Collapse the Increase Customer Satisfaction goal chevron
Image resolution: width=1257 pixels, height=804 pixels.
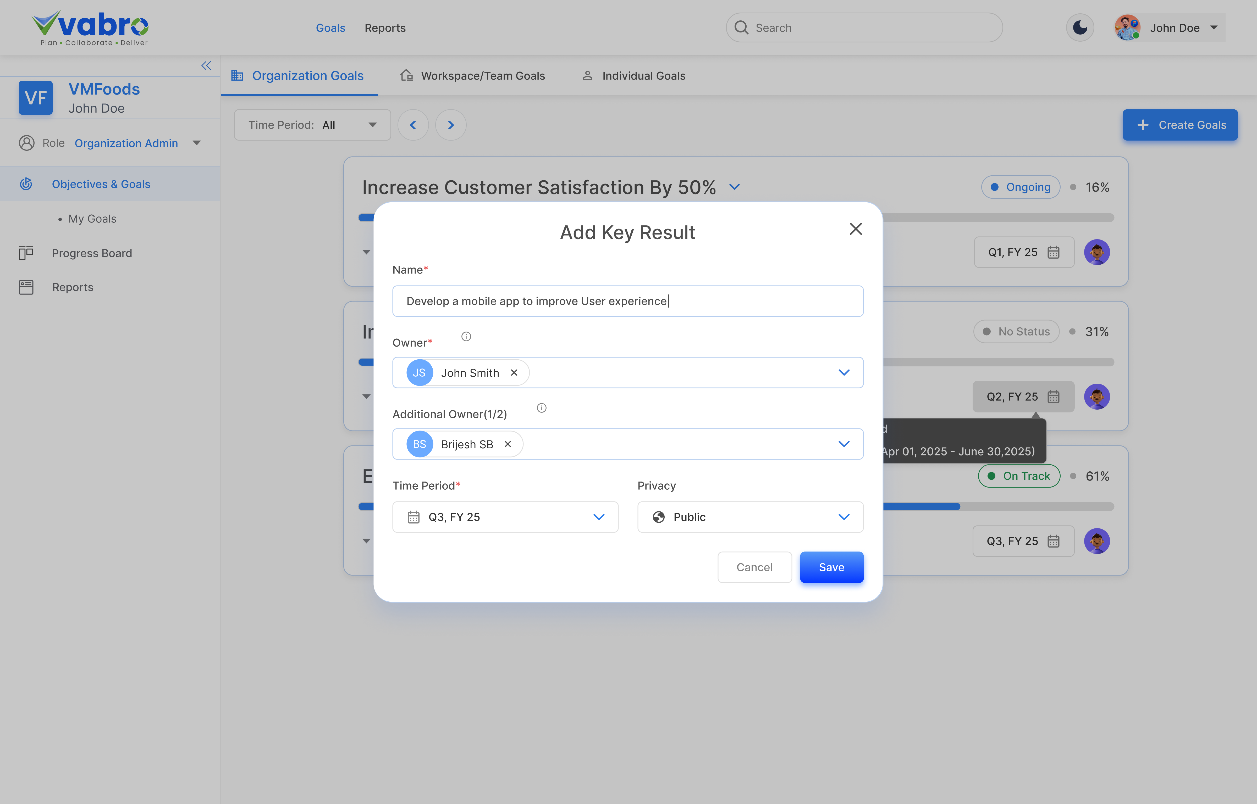pyautogui.click(x=734, y=187)
